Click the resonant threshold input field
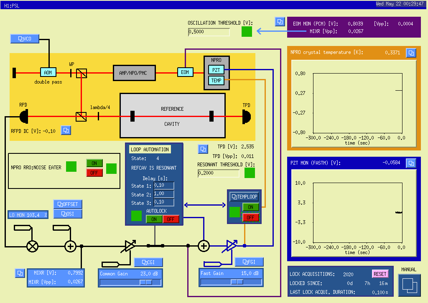Image resolution: width=428 pixels, height=303 pixels. (219, 173)
